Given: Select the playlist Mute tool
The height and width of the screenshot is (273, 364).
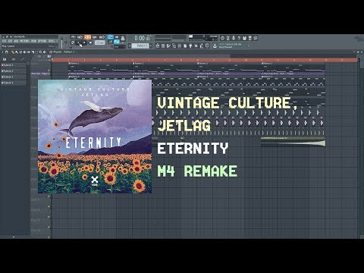Looking at the screenshot, I should point(24,52).
